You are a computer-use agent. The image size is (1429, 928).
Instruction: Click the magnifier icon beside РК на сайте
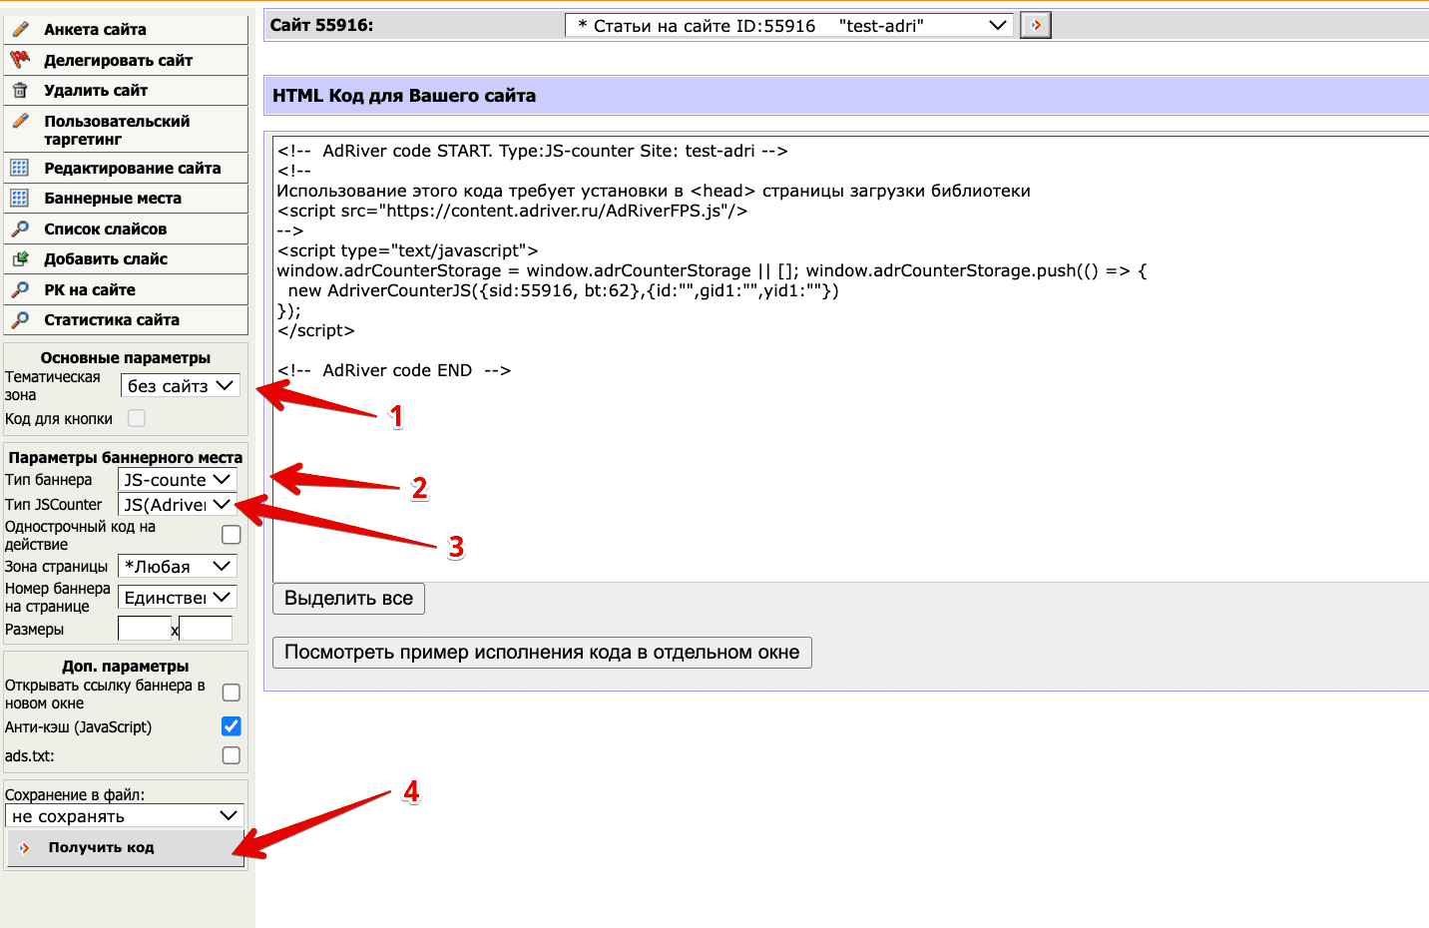click(20, 289)
